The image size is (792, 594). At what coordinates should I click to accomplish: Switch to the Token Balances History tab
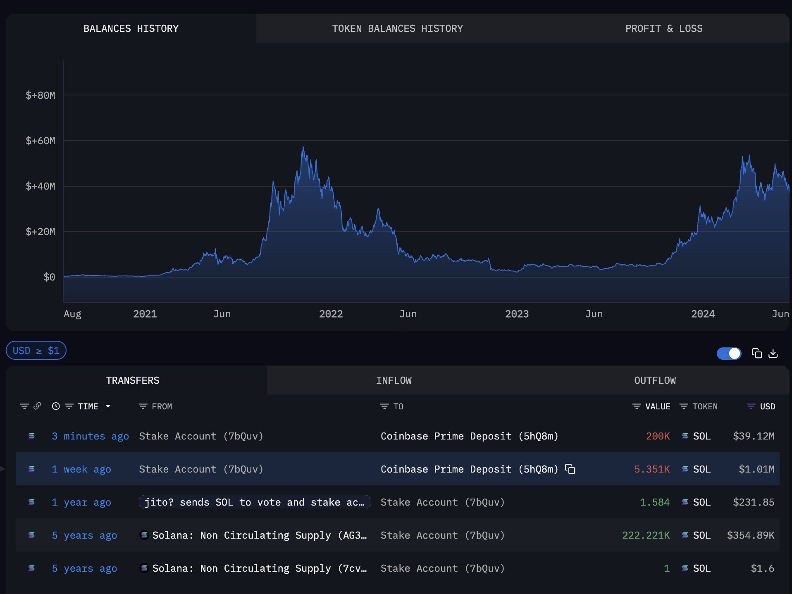tap(397, 29)
